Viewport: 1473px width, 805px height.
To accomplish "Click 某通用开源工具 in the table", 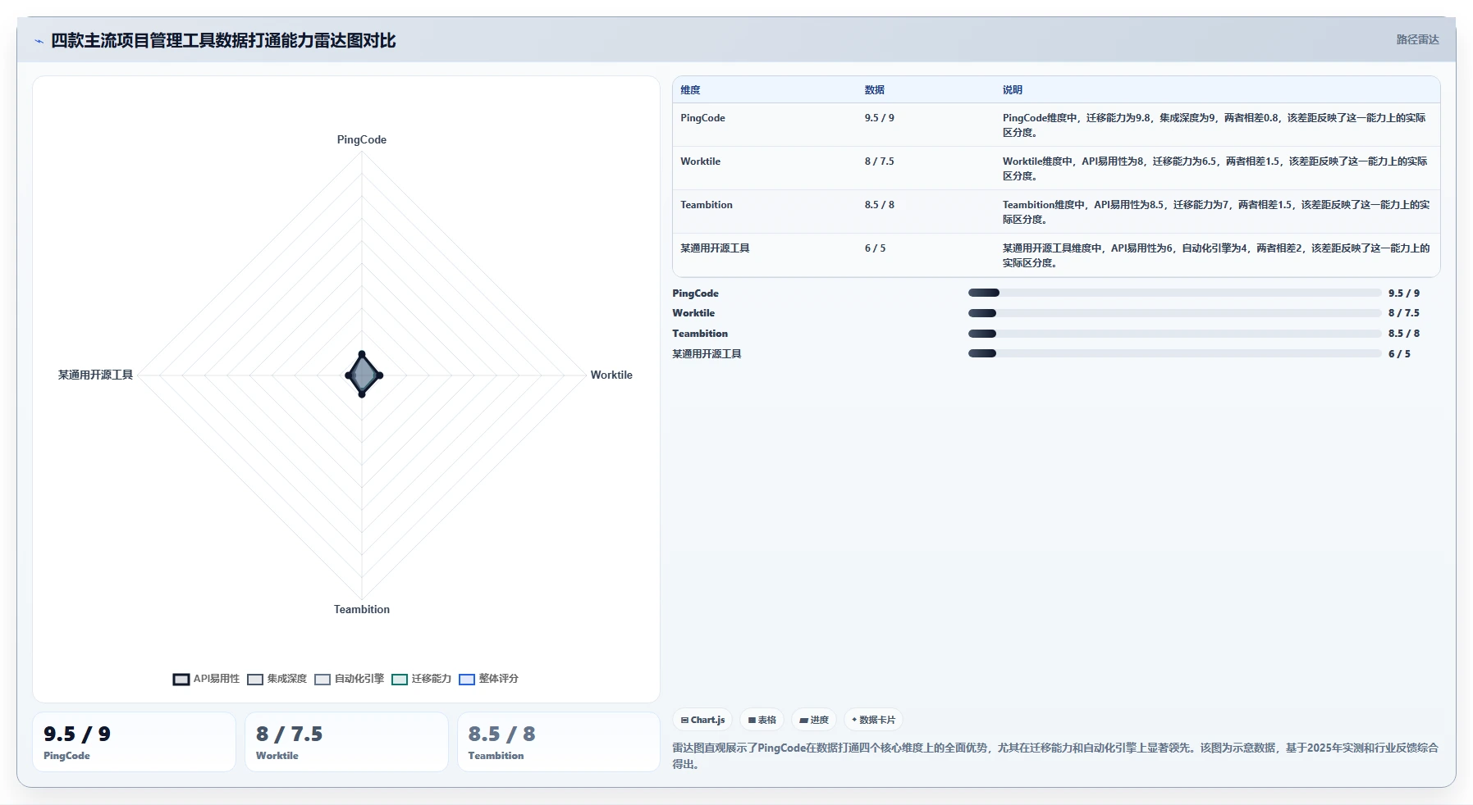I will point(715,248).
